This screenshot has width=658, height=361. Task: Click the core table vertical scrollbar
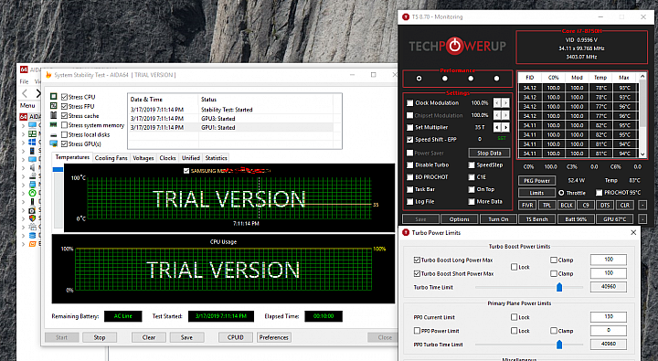point(642,115)
